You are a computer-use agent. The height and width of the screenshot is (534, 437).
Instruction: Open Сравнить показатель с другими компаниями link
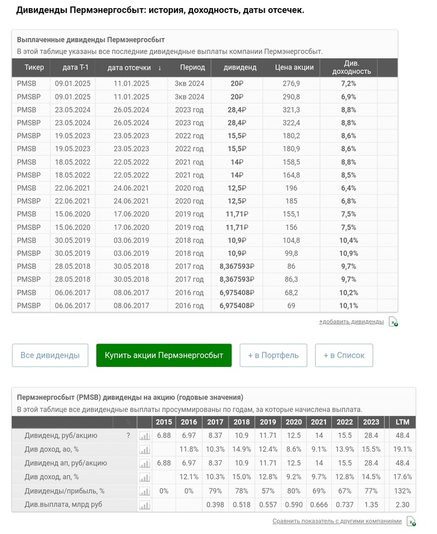click(x=337, y=521)
